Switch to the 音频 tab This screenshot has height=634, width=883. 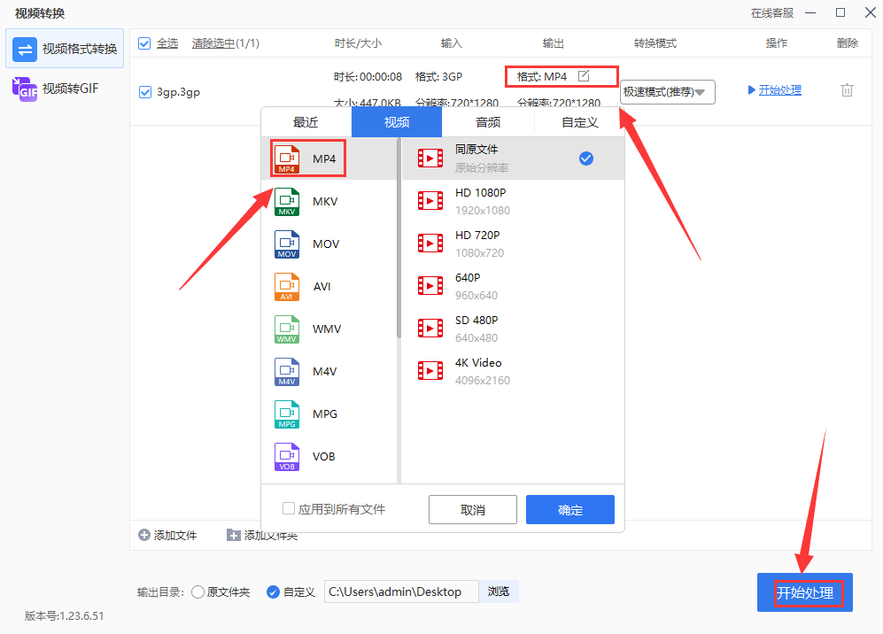pos(486,121)
